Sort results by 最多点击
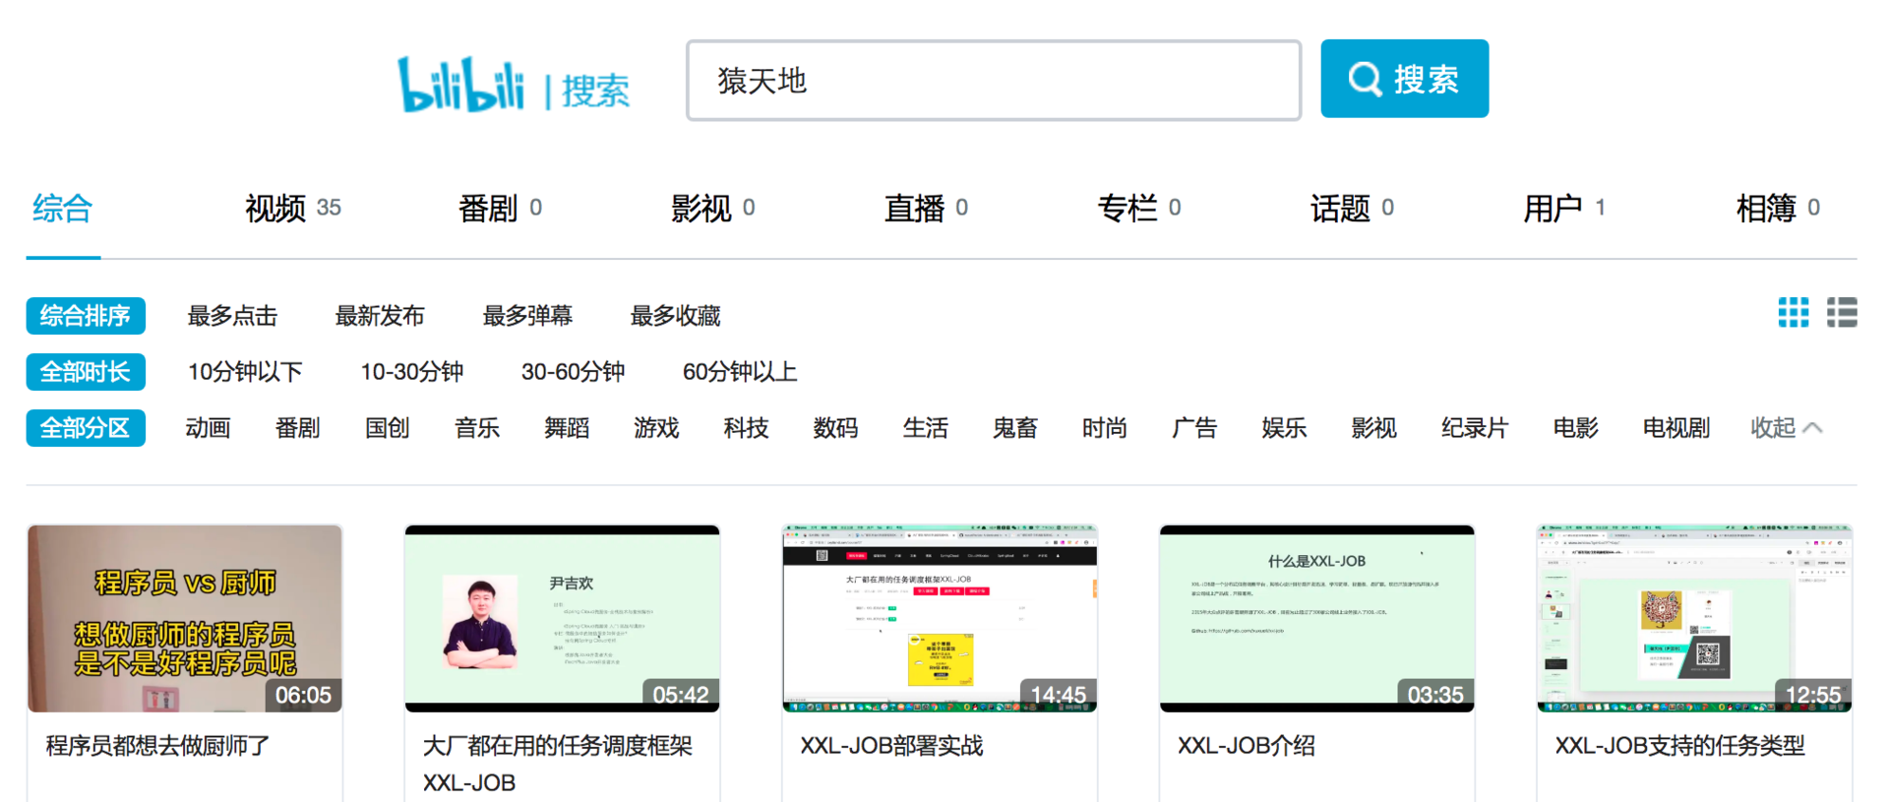Viewport: 1889px width, 802px height. coord(232,316)
